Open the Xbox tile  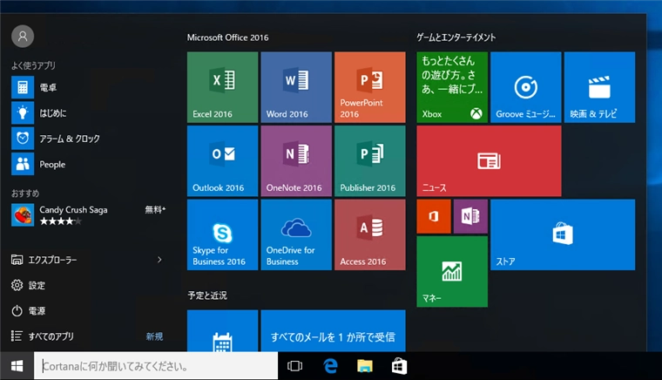[x=452, y=87]
